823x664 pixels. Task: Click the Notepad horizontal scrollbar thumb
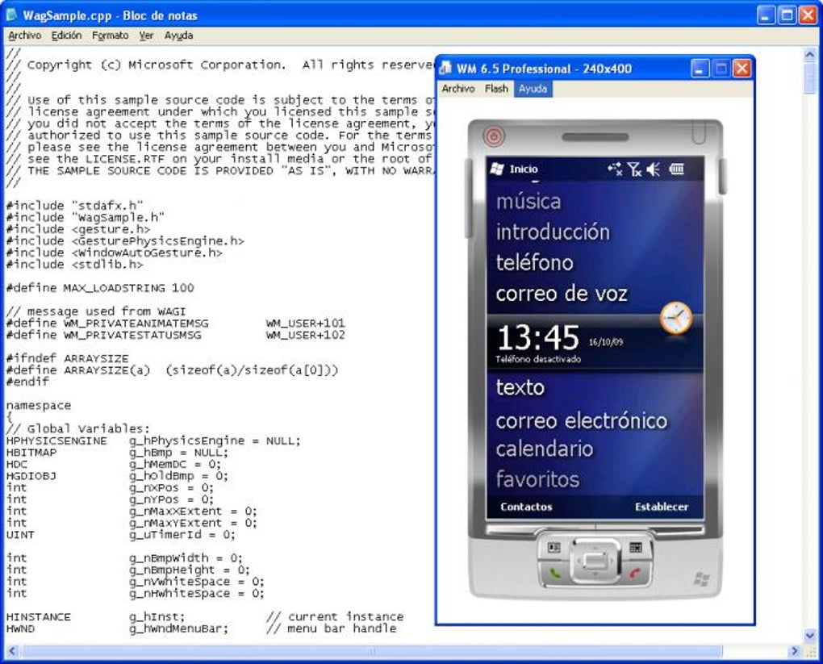pos(372,651)
